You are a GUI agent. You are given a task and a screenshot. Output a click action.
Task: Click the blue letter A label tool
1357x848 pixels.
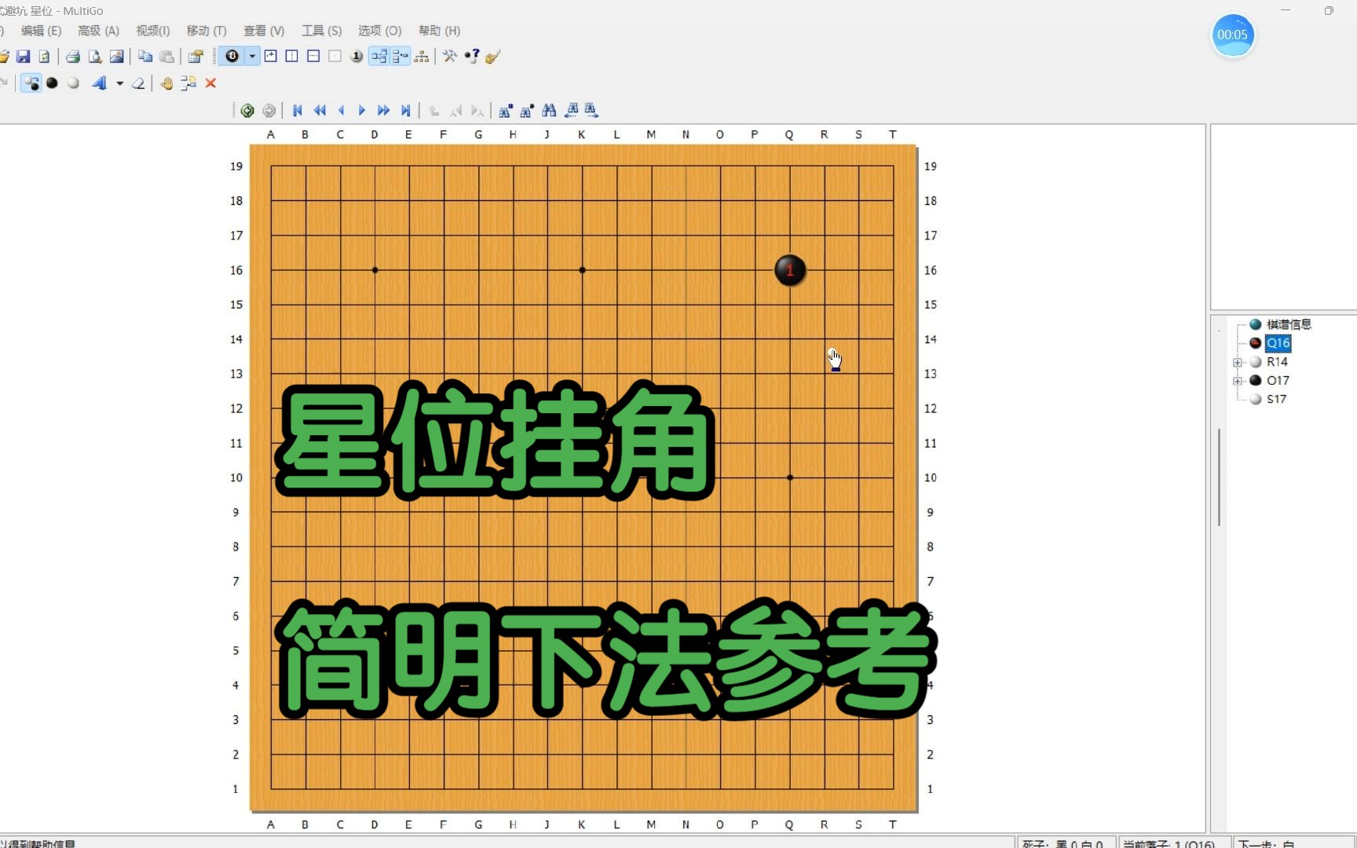point(99,83)
